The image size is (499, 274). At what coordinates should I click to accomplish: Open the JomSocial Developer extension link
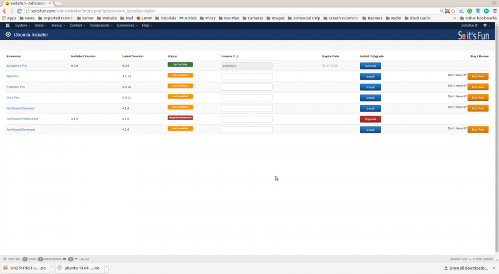point(21,130)
